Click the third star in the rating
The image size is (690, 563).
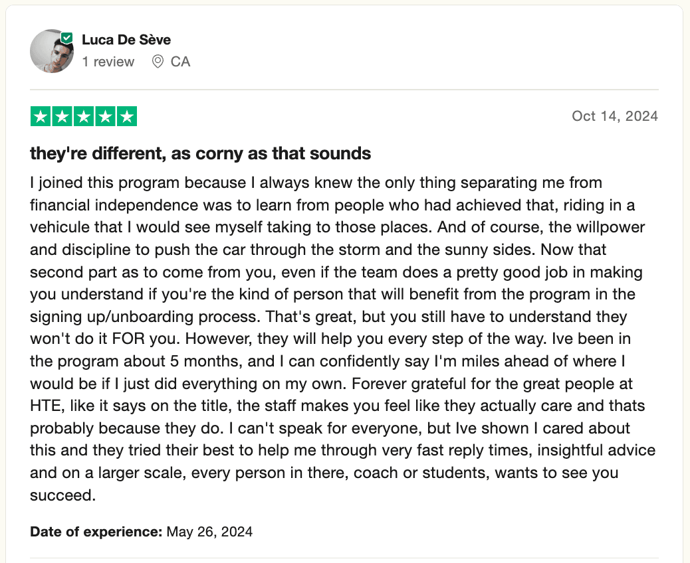[83, 117]
